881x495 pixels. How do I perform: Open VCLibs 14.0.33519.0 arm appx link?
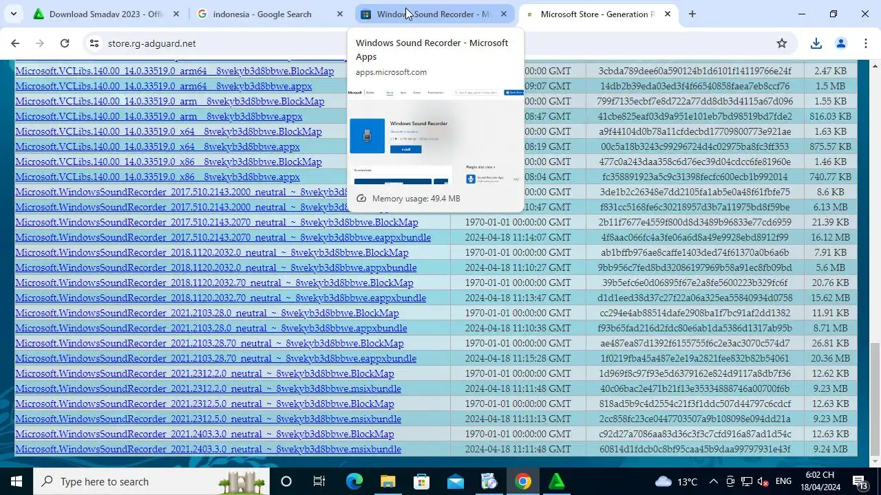[159, 116]
